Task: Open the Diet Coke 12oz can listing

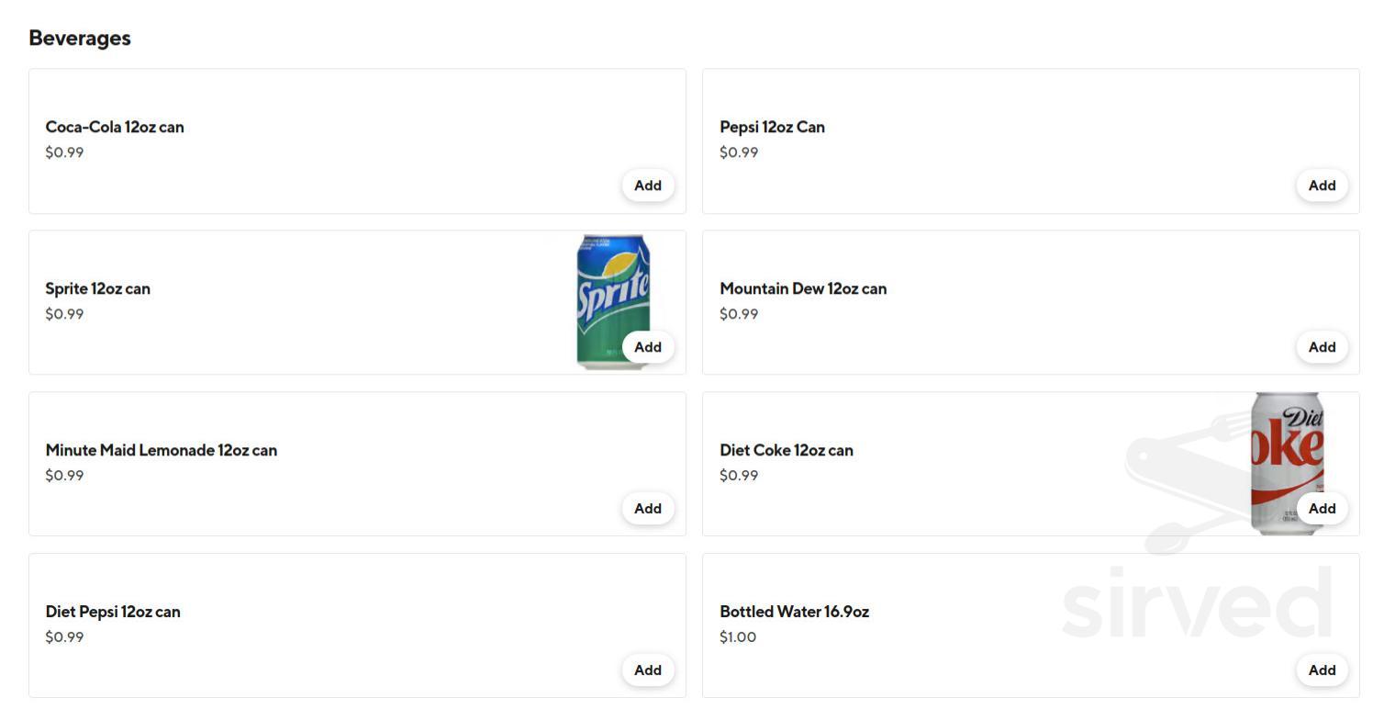Action: (786, 450)
